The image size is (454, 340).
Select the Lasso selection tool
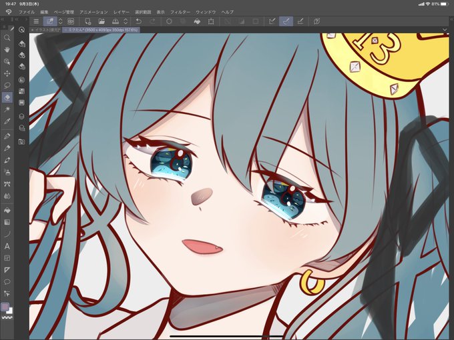point(7,85)
